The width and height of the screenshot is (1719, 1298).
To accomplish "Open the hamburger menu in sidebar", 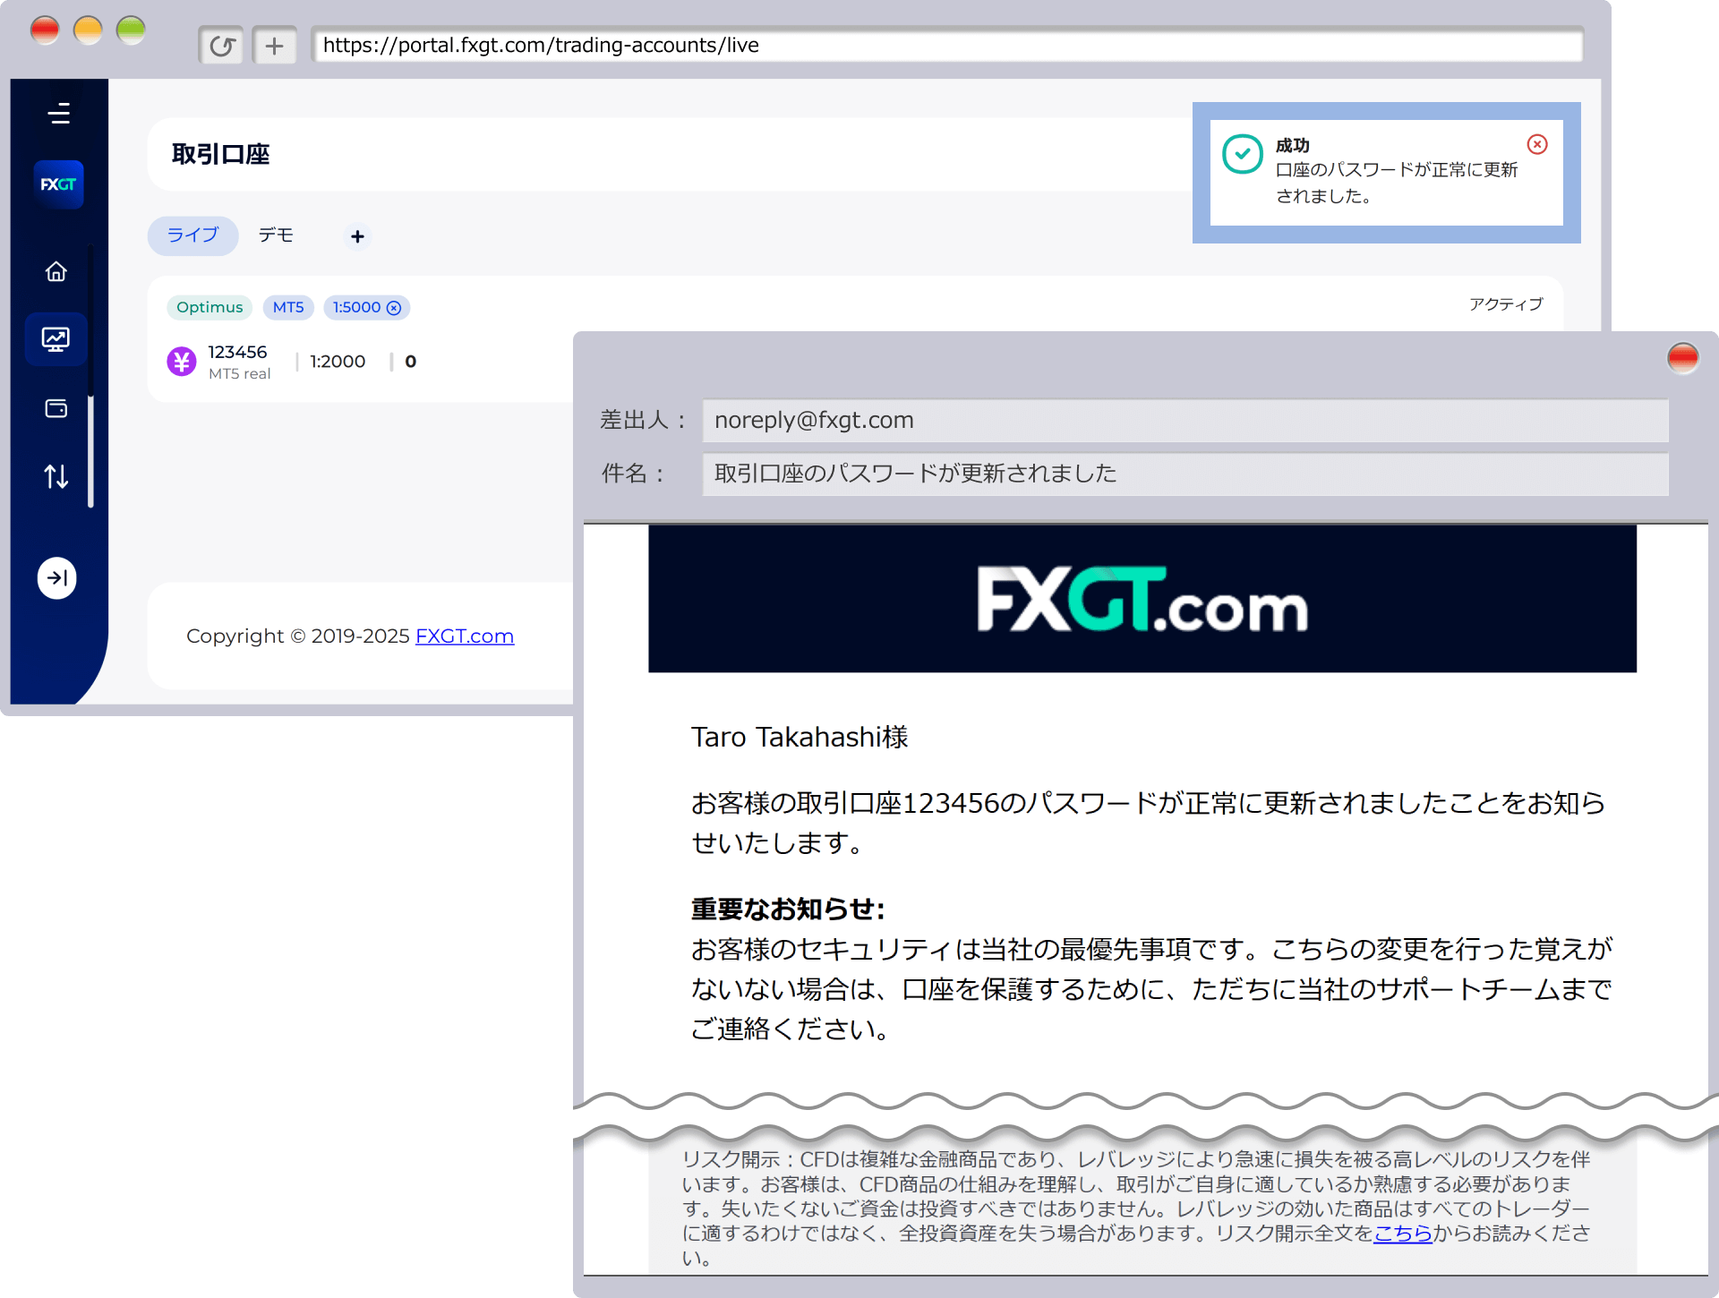I will click(59, 114).
